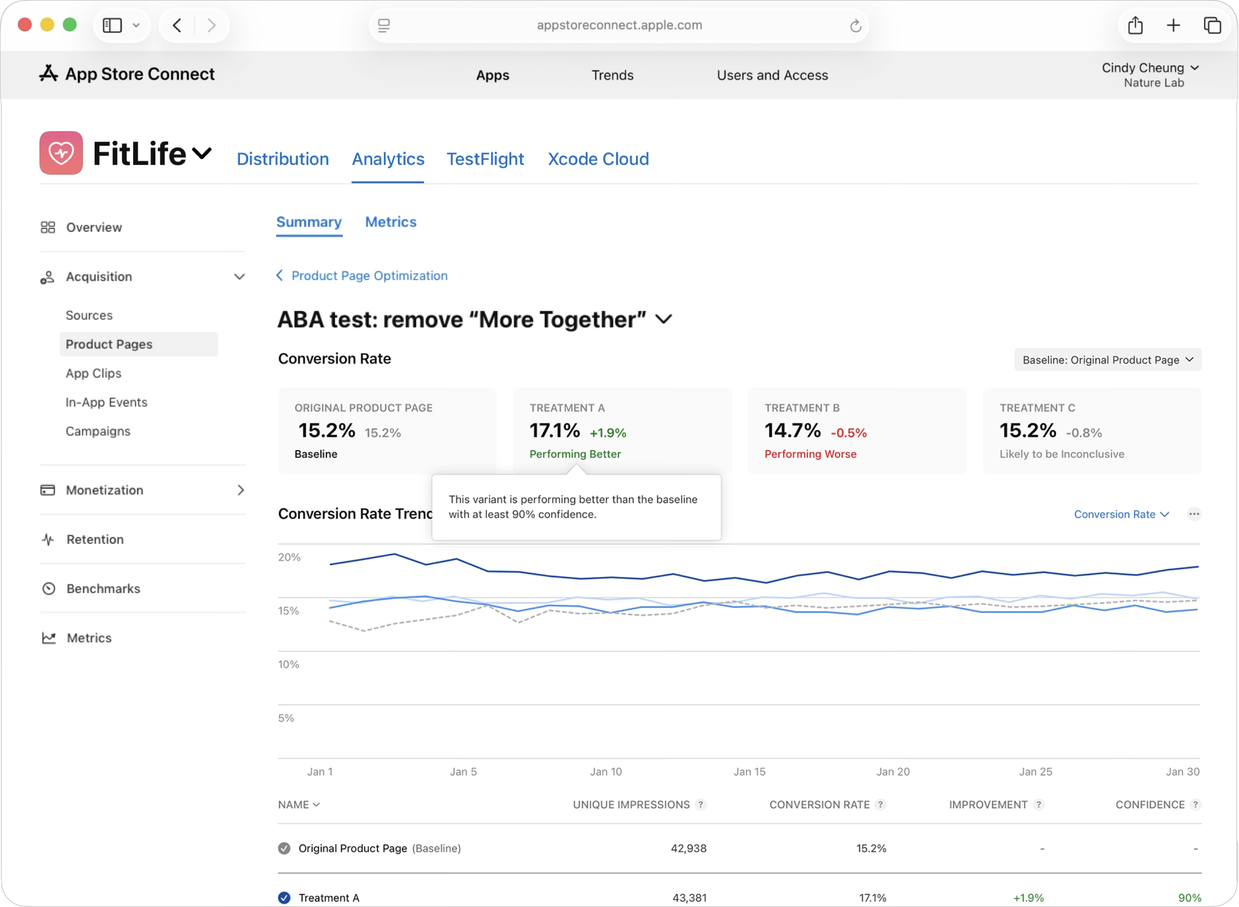
Task: Go back to Product Page Optimization
Action: coord(363,276)
